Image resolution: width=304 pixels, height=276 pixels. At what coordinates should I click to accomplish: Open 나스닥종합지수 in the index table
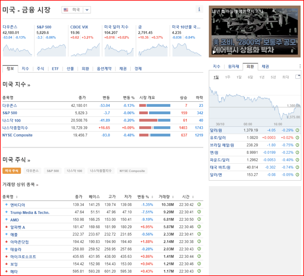click(x=15, y=128)
